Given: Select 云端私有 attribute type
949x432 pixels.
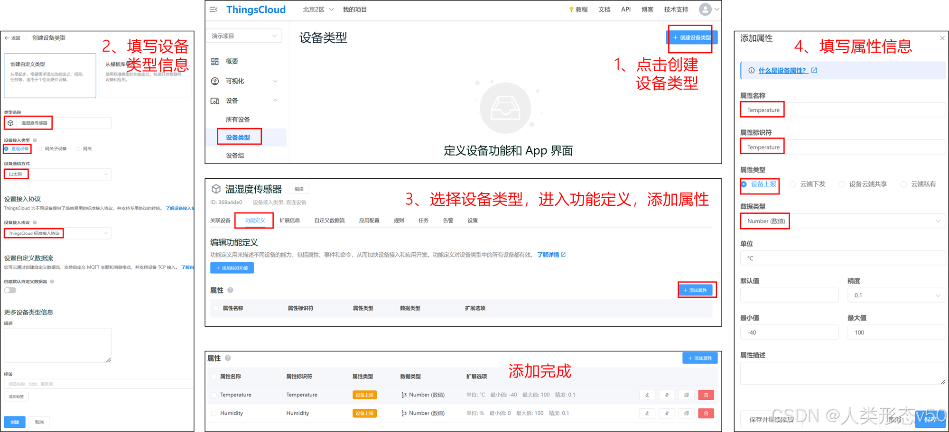Looking at the screenshot, I should (x=903, y=184).
